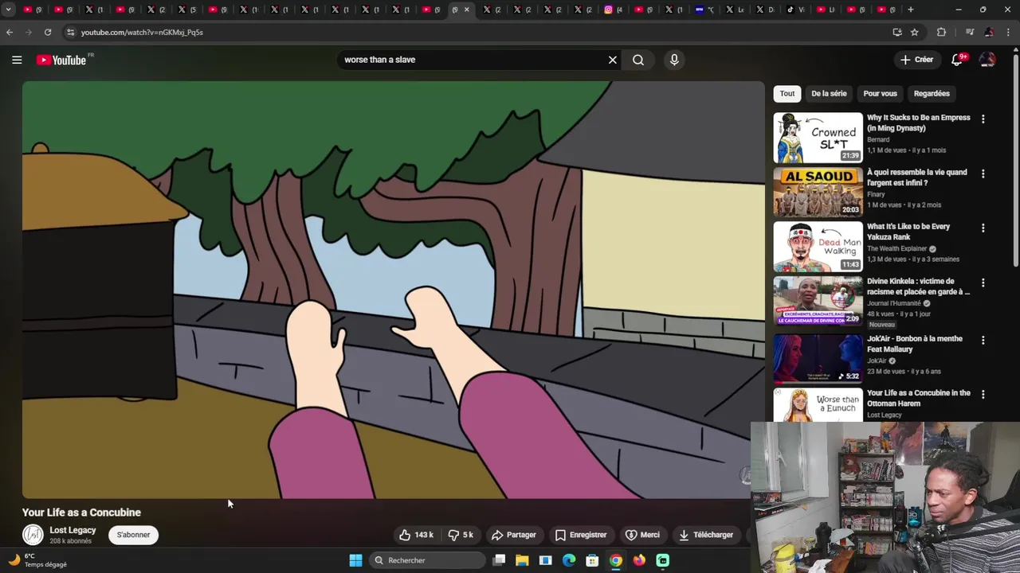Screen dimensions: 1020x573
Task: Dislike the video (5 k)
Action: 461,535
